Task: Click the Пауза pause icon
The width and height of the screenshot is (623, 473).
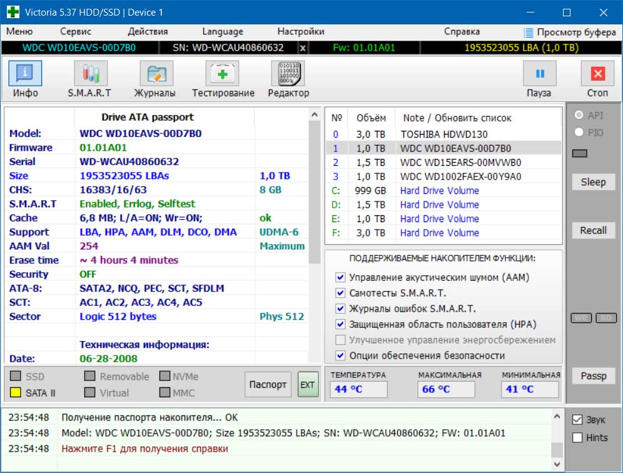Action: click(x=540, y=74)
